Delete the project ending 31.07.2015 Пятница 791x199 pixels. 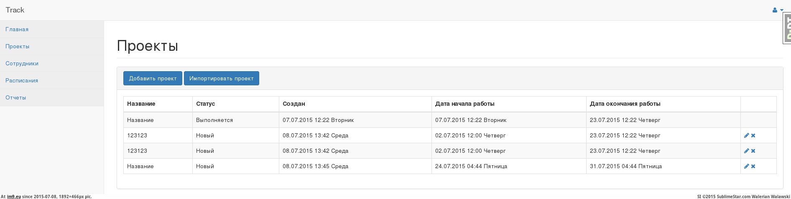tap(753, 166)
